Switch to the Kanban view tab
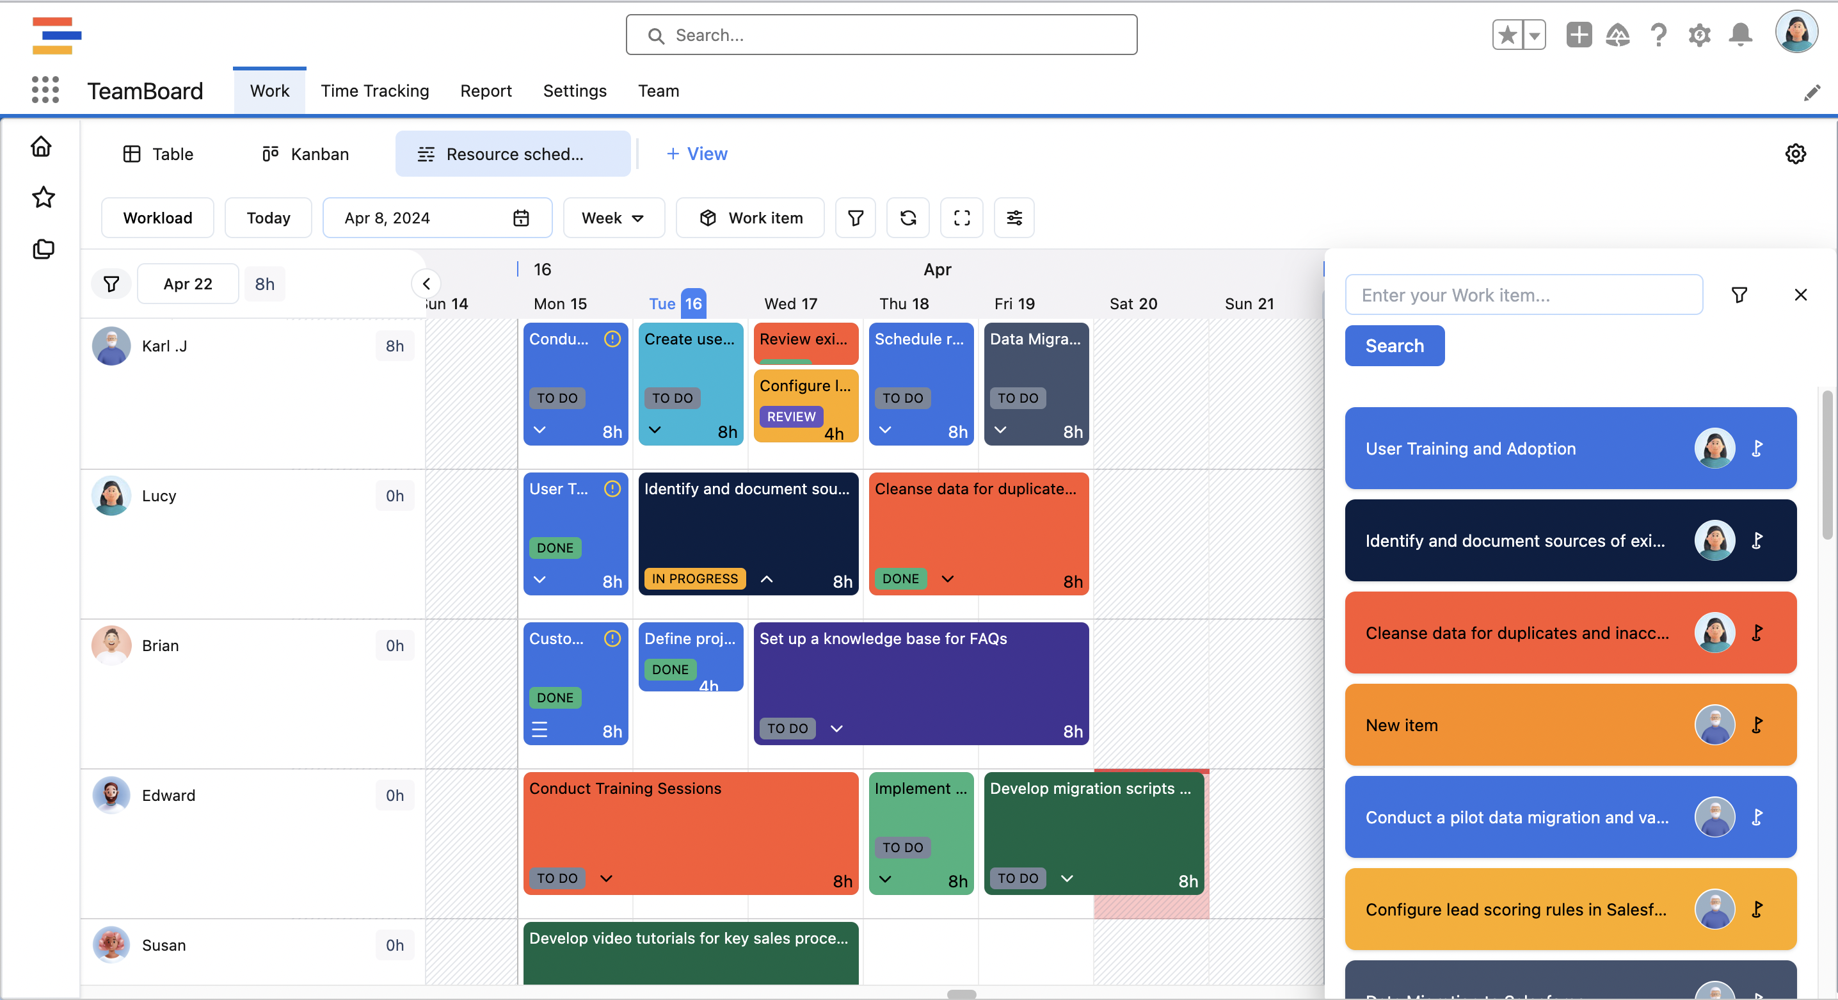This screenshot has width=1838, height=1000. pos(305,154)
